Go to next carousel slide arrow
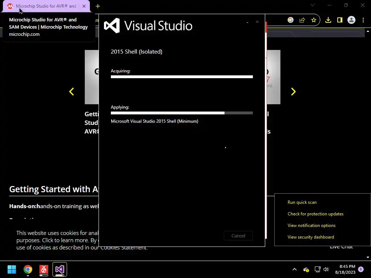Image resolution: width=371 pixels, height=278 pixels. click(x=293, y=92)
